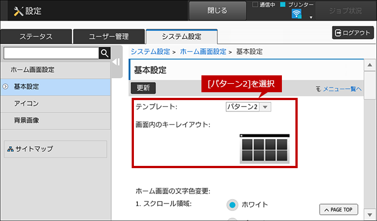
Task: Click the ホーム画面設定 breadcrumb link
Action: click(x=203, y=51)
